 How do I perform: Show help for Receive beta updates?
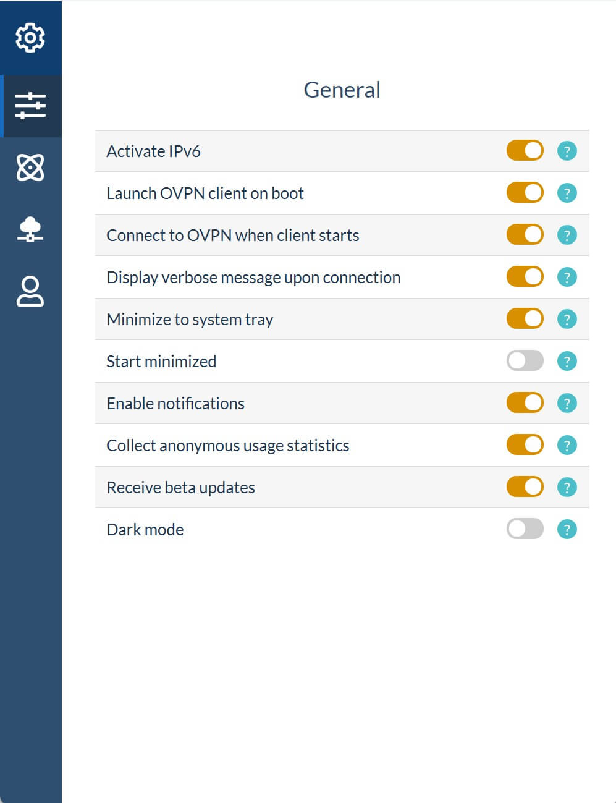coord(567,487)
